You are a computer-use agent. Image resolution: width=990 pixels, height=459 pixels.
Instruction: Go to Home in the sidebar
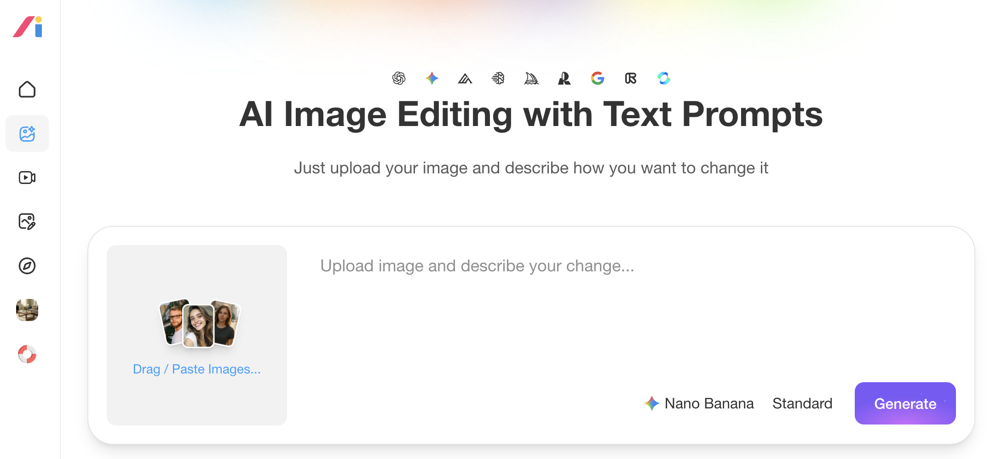(x=27, y=89)
